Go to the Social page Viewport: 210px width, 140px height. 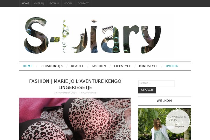coord(68,3)
